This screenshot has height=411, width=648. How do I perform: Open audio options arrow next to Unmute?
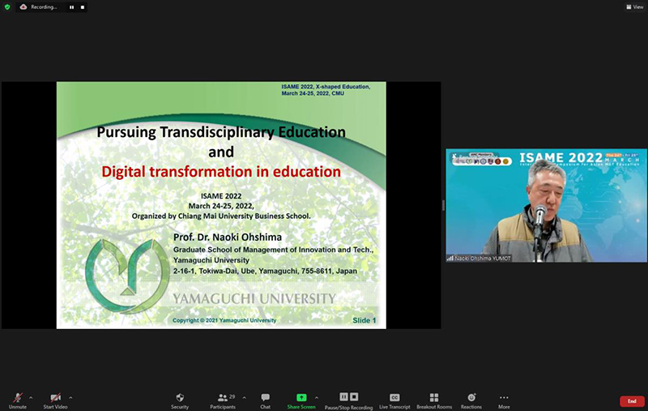31,398
